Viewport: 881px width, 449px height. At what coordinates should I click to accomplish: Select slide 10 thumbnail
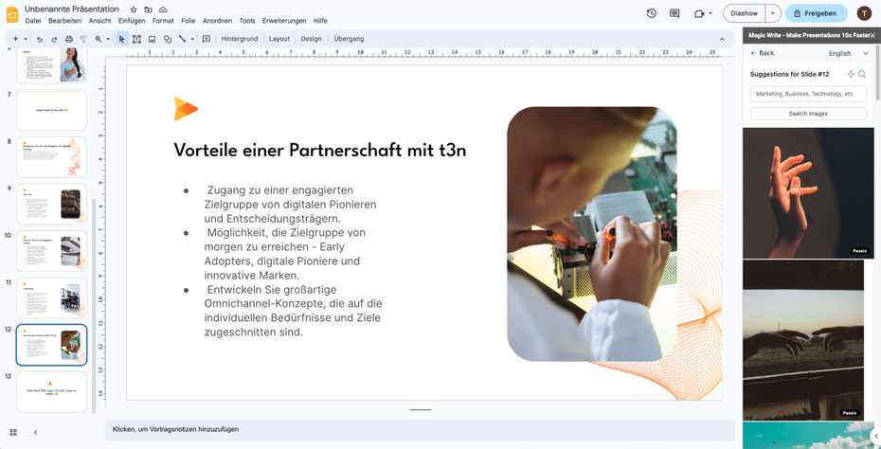click(52, 251)
